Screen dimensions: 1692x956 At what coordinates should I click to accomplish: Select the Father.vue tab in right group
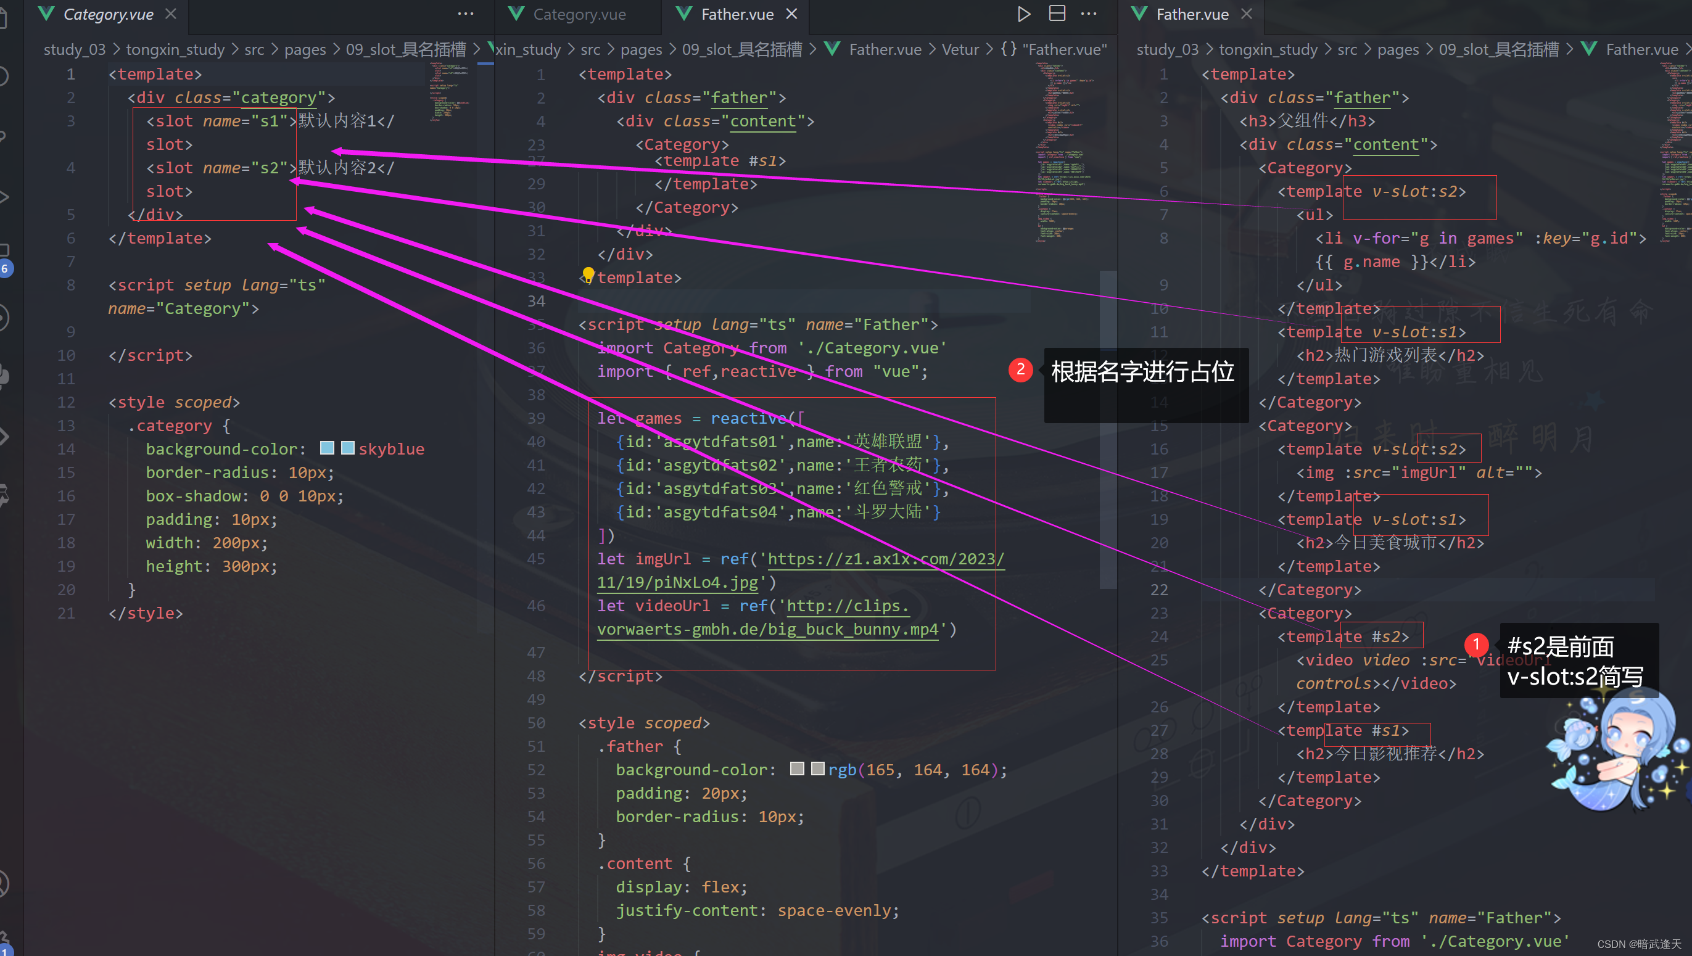1192,14
